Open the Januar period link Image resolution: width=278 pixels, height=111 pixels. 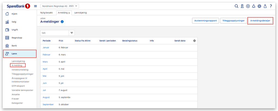pyautogui.click(x=45, y=47)
